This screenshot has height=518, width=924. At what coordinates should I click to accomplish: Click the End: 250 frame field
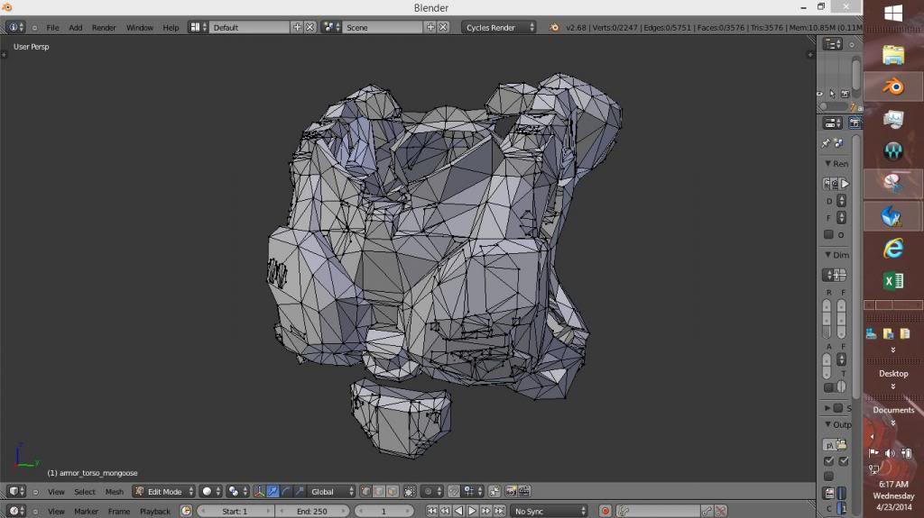(312, 511)
